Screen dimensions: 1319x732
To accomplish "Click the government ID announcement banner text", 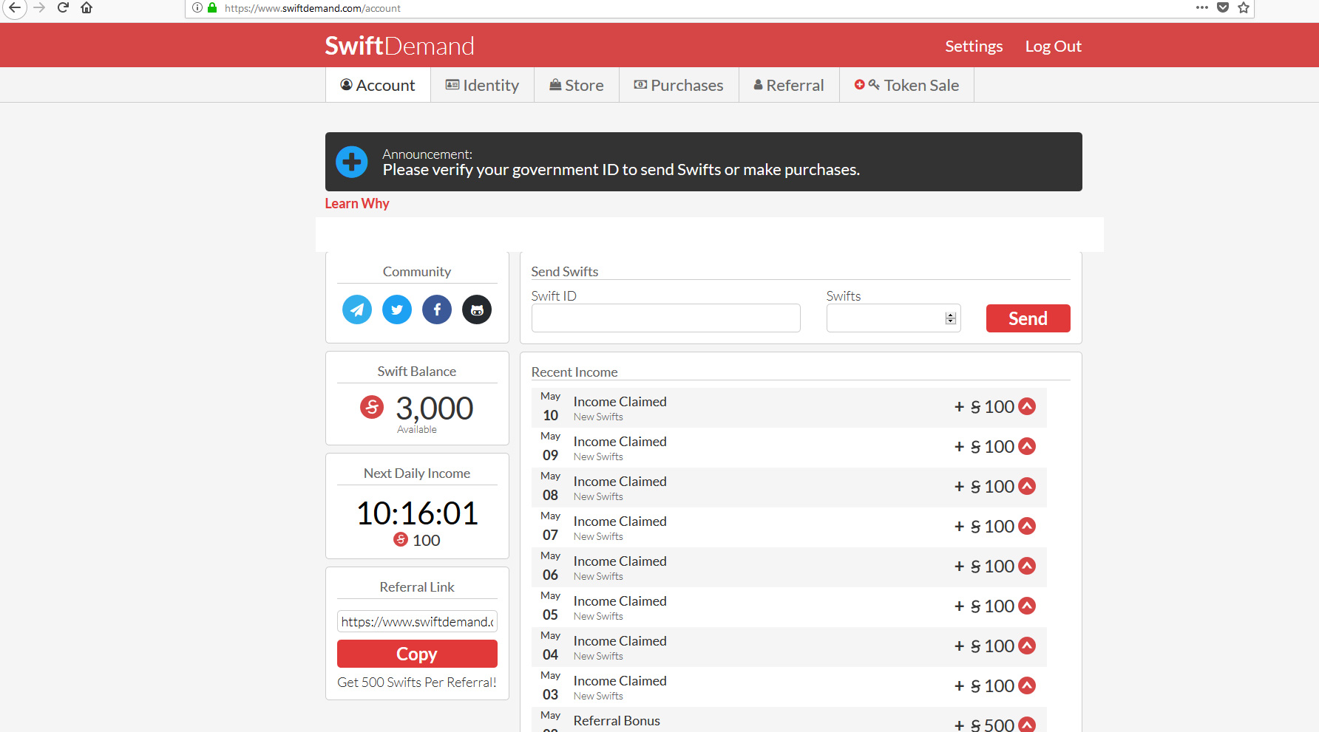I will pos(621,169).
